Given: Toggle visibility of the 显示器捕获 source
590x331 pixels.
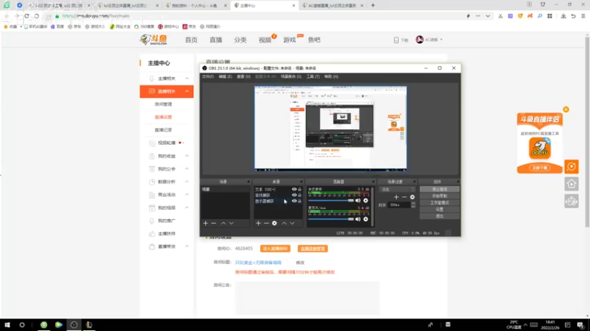Looking at the screenshot, I should 294,201.
